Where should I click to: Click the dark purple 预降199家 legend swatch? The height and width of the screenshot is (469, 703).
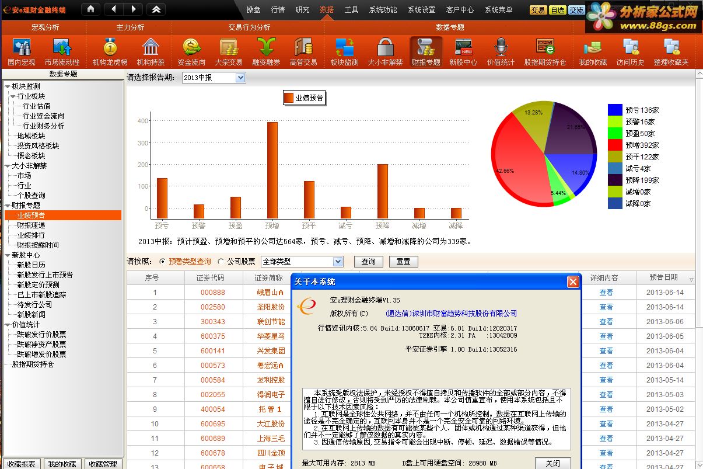(615, 180)
